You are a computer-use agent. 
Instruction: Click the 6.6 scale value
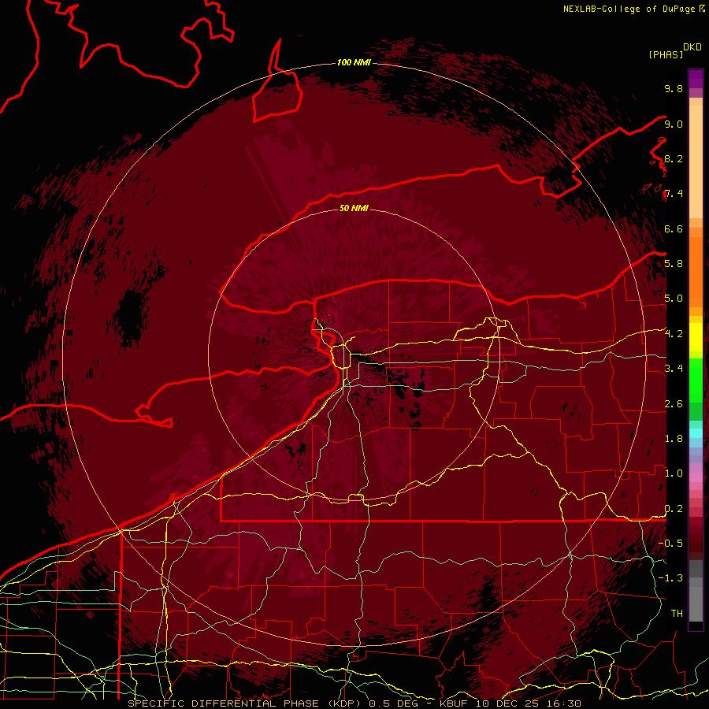(x=674, y=228)
